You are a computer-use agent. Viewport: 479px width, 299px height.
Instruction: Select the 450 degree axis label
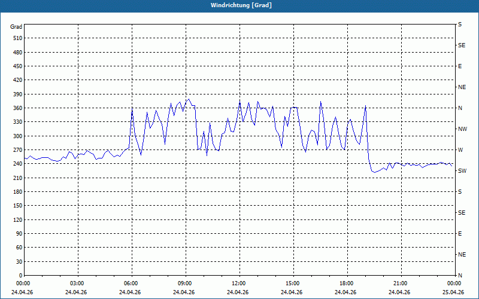click(18, 66)
